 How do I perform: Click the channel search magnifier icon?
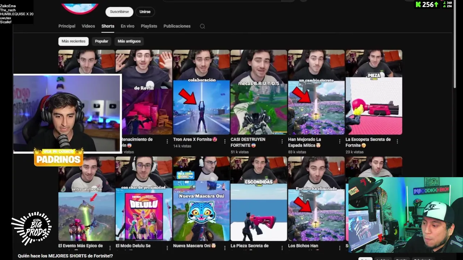202,26
